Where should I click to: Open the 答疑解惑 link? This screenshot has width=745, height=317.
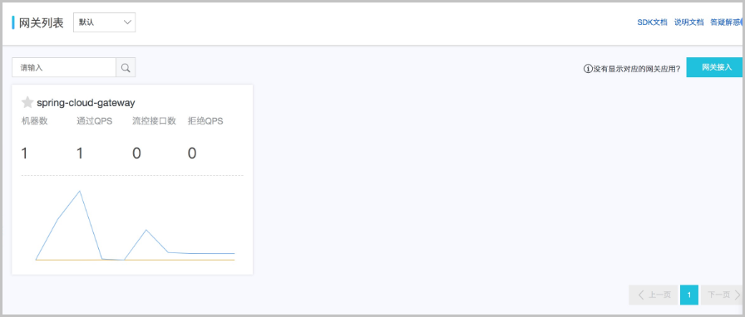[x=726, y=22]
